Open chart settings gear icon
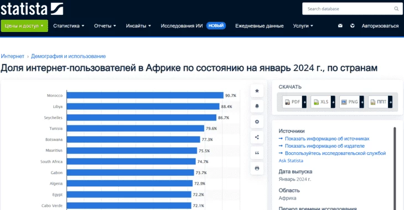Screen dimensions: 404x210 (257, 122)
